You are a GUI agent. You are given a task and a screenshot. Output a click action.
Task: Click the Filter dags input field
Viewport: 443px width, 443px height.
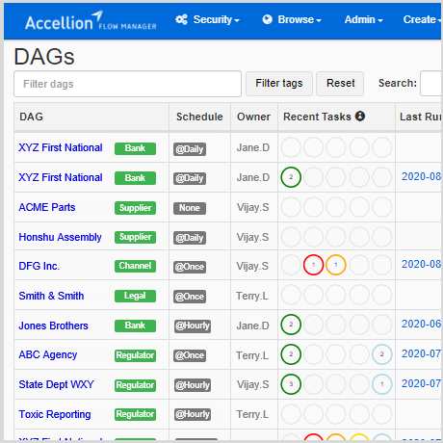pyautogui.click(x=127, y=84)
